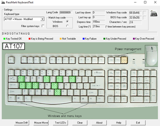Click the red Key is Being Pressed swatch
Image resolution: width=160 pixels, height=126 pixels.
(29, 39)
